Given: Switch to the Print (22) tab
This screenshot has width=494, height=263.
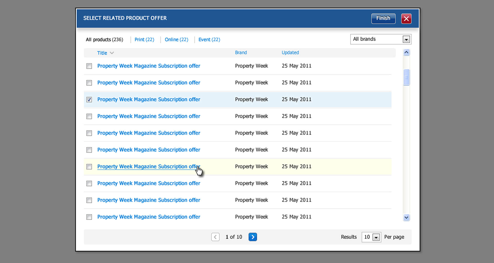Looking at the screenshot, I should click(144, 40).
